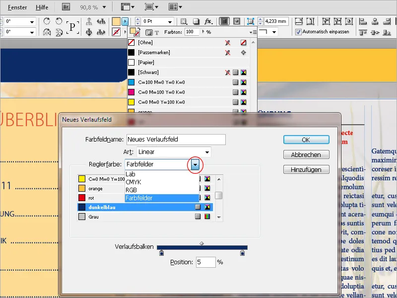The image size is (397, 298).
Task: Choose Farbfelder from the Reglerfarbe list
Action: [x=162, y=198]
